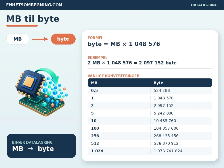Select the value 1 073 741 824
Screen dimensions: 224x168
tap(168, 151)
